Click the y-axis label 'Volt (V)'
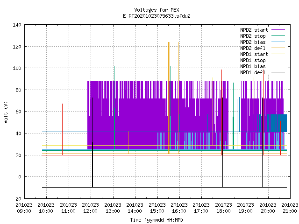299x224 pixels. [6, 112]
